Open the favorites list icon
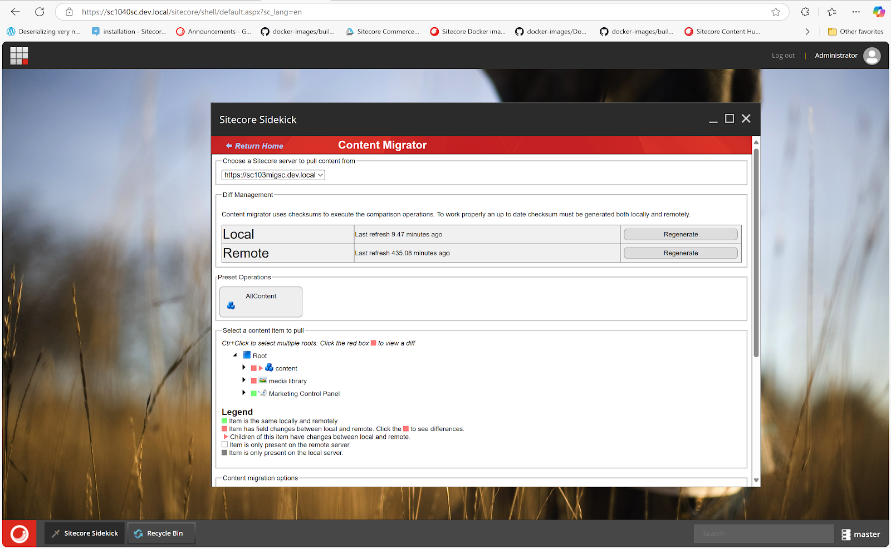The width and height of the screenshot is (891, 549). 832,12
